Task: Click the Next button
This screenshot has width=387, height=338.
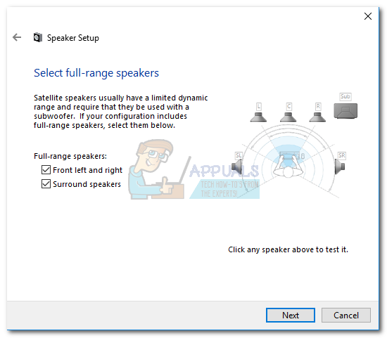Action: (x=291, y=315)
